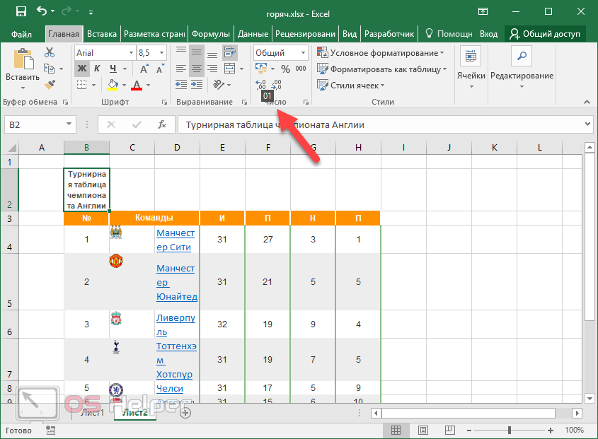Toggle Wrap Text button
Screen dimensions: 598x439
tap(229, 52)
